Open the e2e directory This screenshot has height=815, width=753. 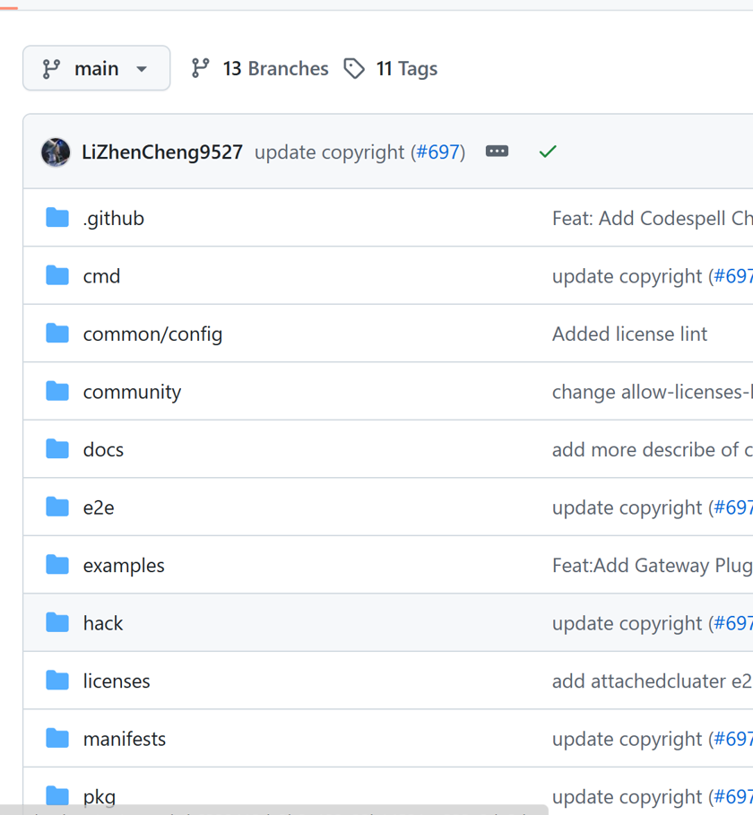point(99,507)
